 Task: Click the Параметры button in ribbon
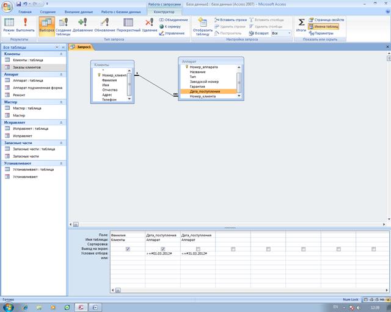click(323, 34)
